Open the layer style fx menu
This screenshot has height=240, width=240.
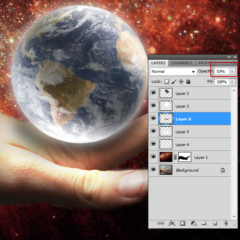click(x=172, y=223)
